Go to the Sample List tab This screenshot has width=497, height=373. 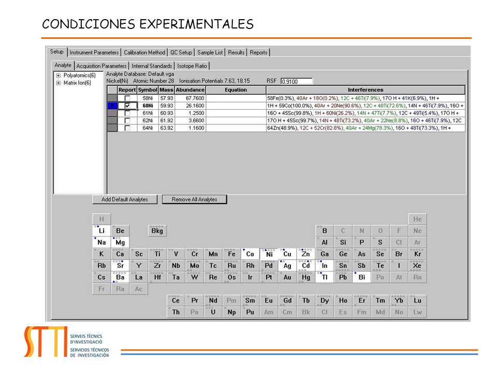coord(210,52)
